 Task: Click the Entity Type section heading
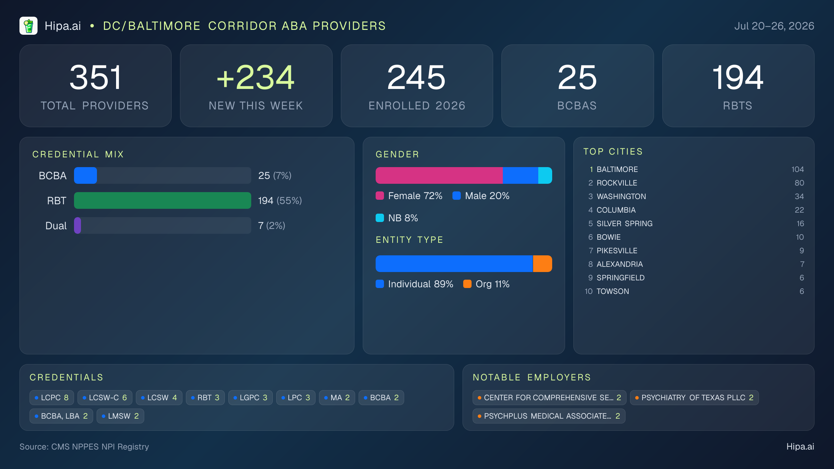click(410, 240)
